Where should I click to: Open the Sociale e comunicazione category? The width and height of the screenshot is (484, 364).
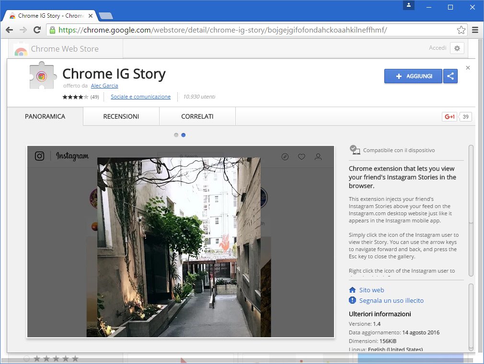click(141, 97)
